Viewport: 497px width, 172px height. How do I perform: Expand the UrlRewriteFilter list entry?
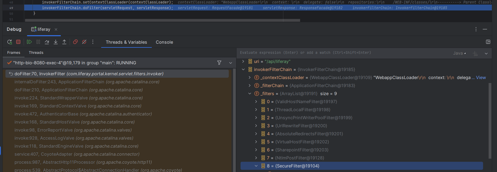256,126
